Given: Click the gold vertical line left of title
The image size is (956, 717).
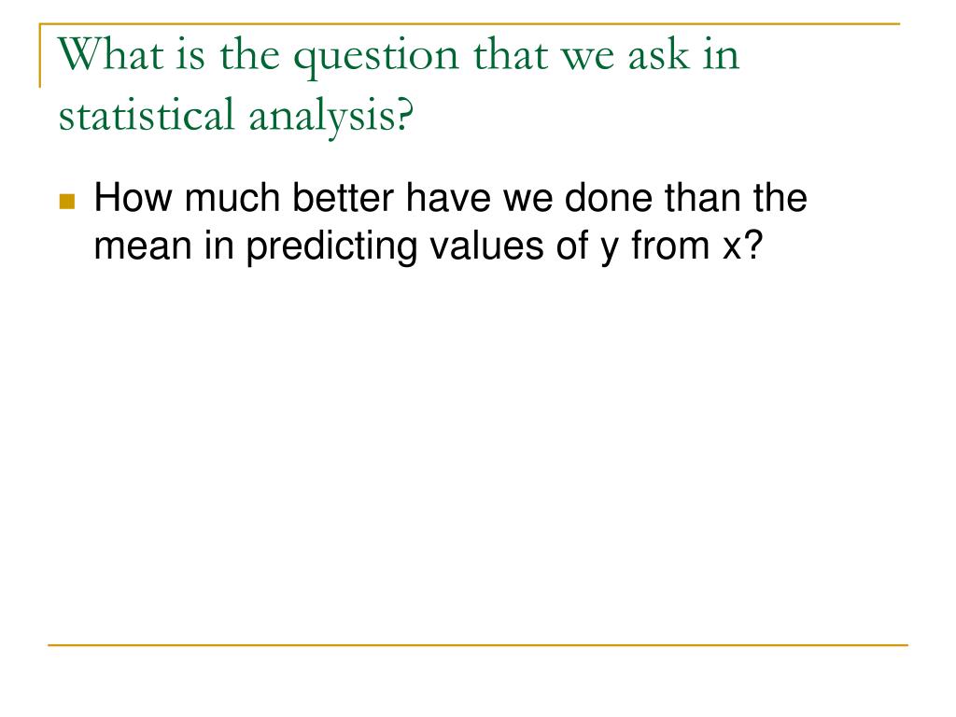Looking at the screenshot, I should pos(40,55).
